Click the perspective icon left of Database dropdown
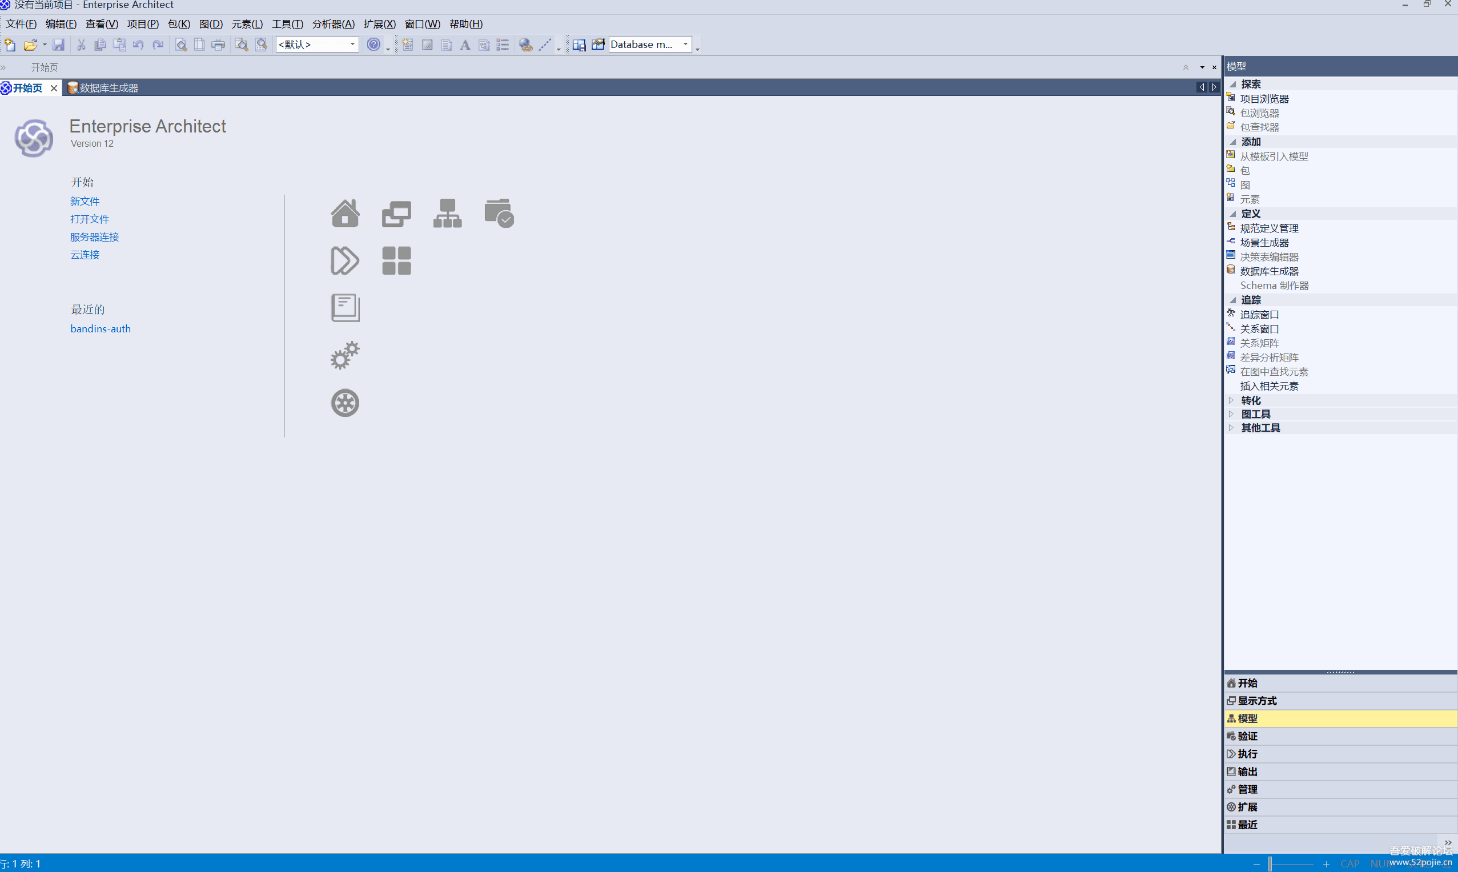The width and height of the screenshot is (1458, 872). click(x=599, y=45)
